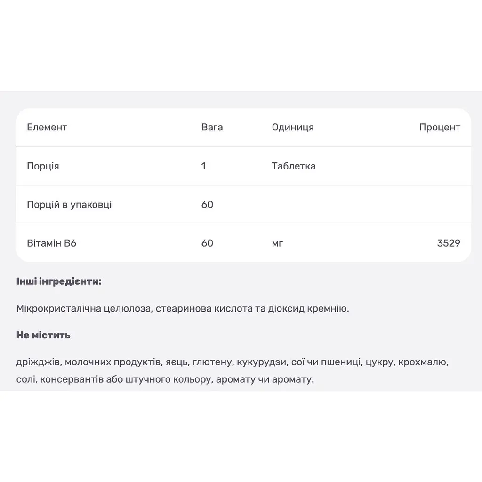Click the Елемент column header

(47, 127)
